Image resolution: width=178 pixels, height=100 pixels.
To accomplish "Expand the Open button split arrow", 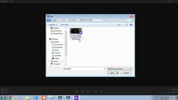I will point(118,73).
